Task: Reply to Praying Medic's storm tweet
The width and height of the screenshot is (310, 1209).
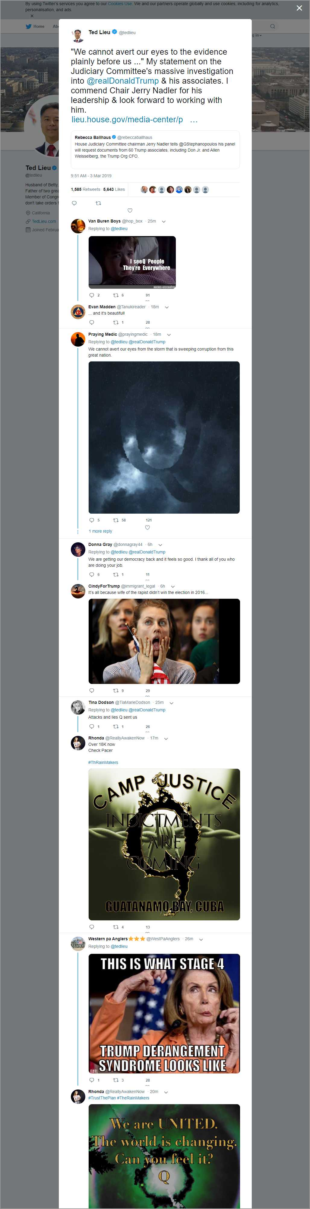Action: [x=91, y=520]
